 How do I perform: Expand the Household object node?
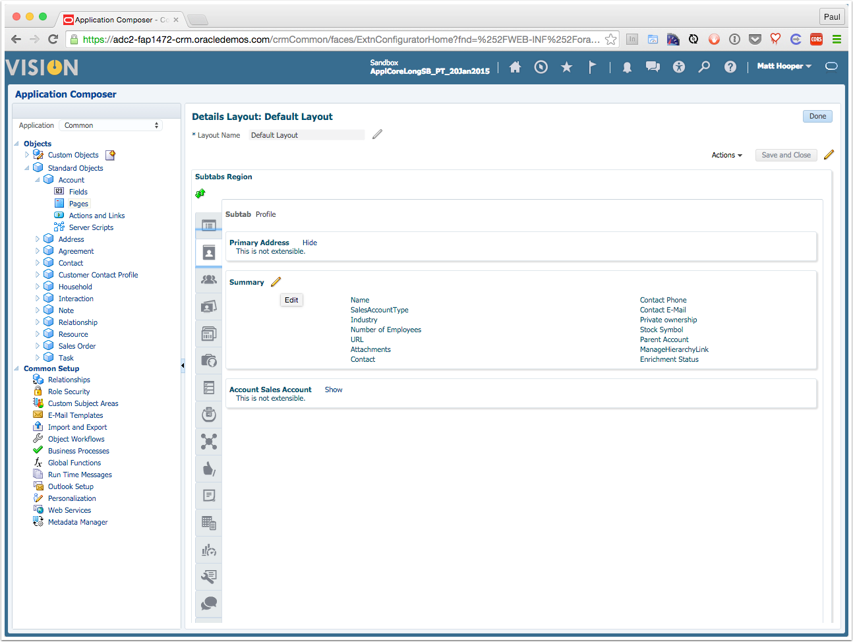click(38, 287)
